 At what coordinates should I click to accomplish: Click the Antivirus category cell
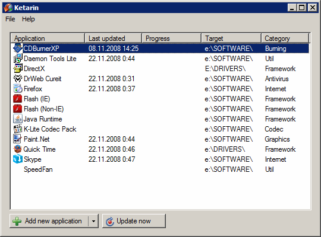pos(277,79)
